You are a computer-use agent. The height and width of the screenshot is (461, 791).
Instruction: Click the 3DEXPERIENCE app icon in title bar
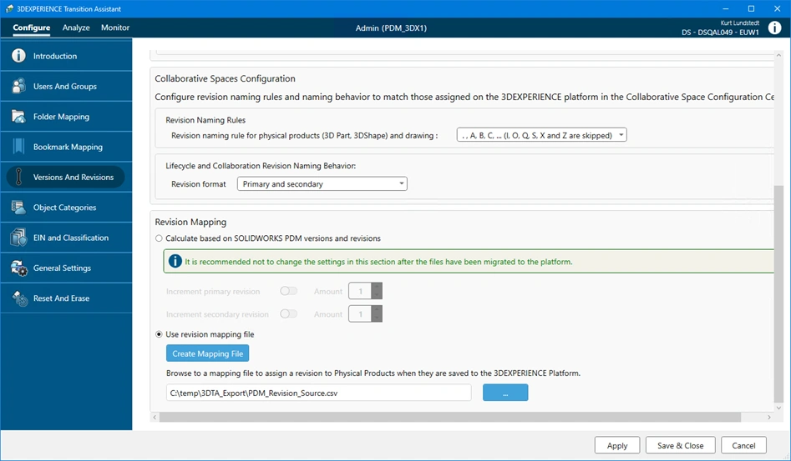click(9, 8)
